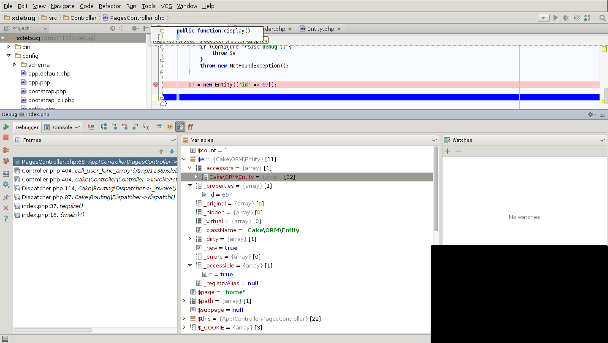This screenshot has width=608, height=343.
Task: Click the search magnifier icon
Action: click(603, 18)
